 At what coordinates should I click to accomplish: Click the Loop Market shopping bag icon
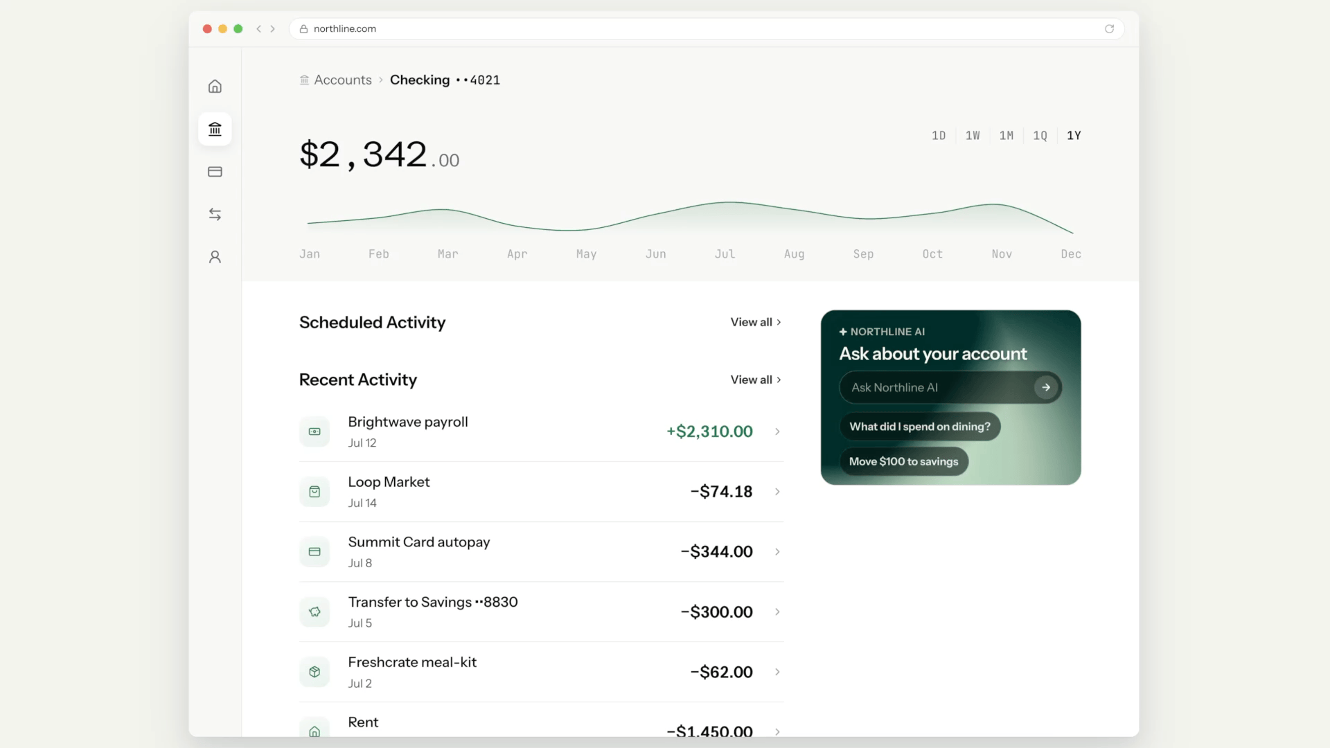pyautogui.click(x=314, y=492)
